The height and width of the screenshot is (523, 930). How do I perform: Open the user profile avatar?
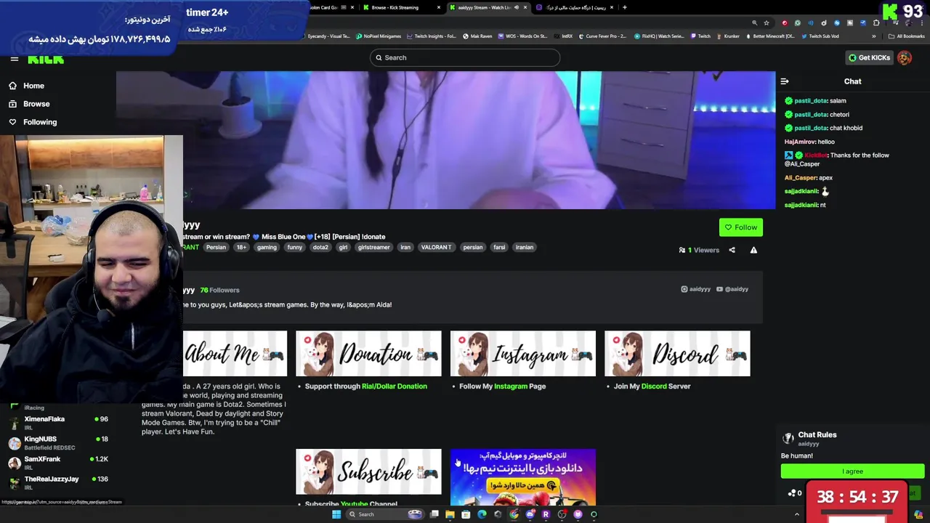coord(905,57)
